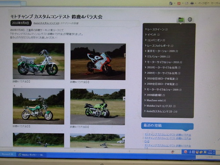
Task: Click the Home icon in browser toolbar
Action: 171,3
